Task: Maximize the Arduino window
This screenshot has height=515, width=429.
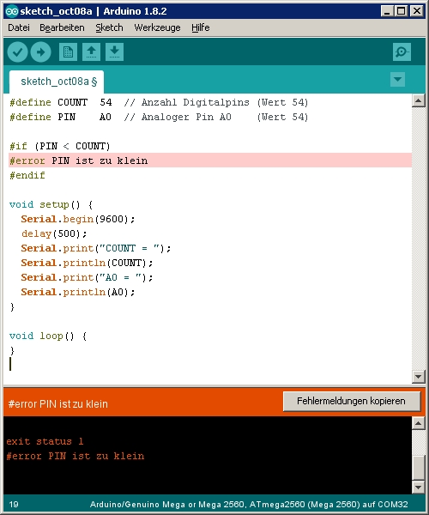Action: [x=401, y=11]
